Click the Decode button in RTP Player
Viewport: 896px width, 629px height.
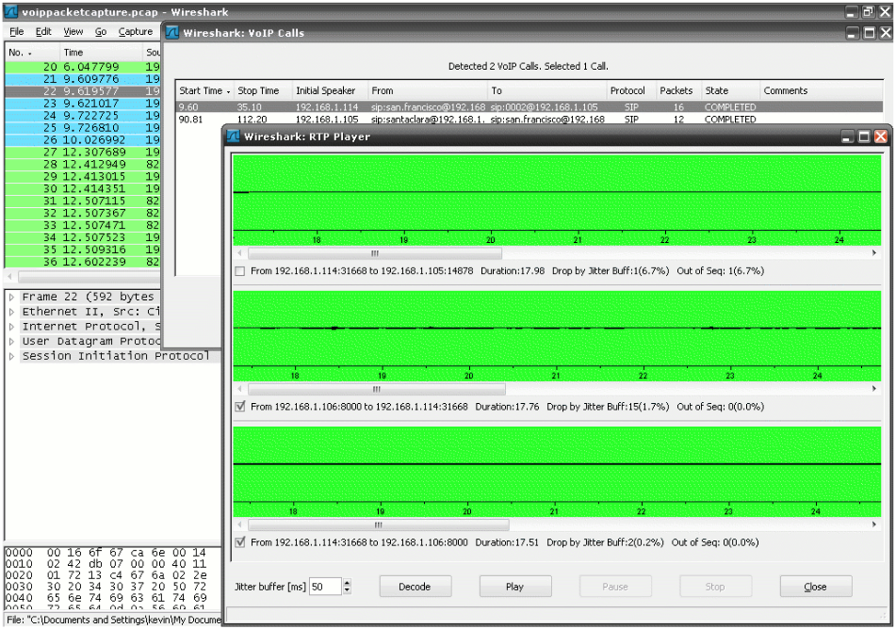[415, 586]
